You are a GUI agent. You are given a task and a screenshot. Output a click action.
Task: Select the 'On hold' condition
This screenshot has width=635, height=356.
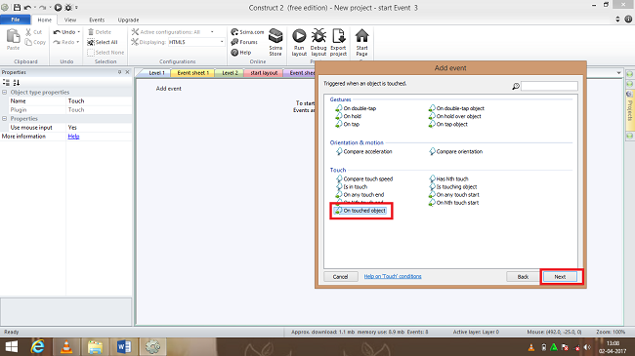[x=349, y=116]
